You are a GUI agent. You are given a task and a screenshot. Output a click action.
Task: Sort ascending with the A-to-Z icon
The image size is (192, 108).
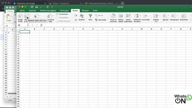[76, 15]
